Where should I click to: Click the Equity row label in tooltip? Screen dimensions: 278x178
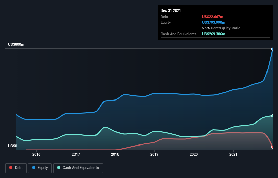pos(166,22)
